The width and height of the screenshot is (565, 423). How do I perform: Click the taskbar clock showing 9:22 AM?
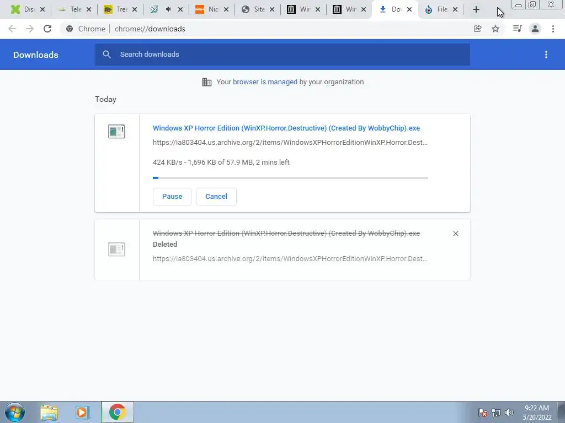click(536, 413)
